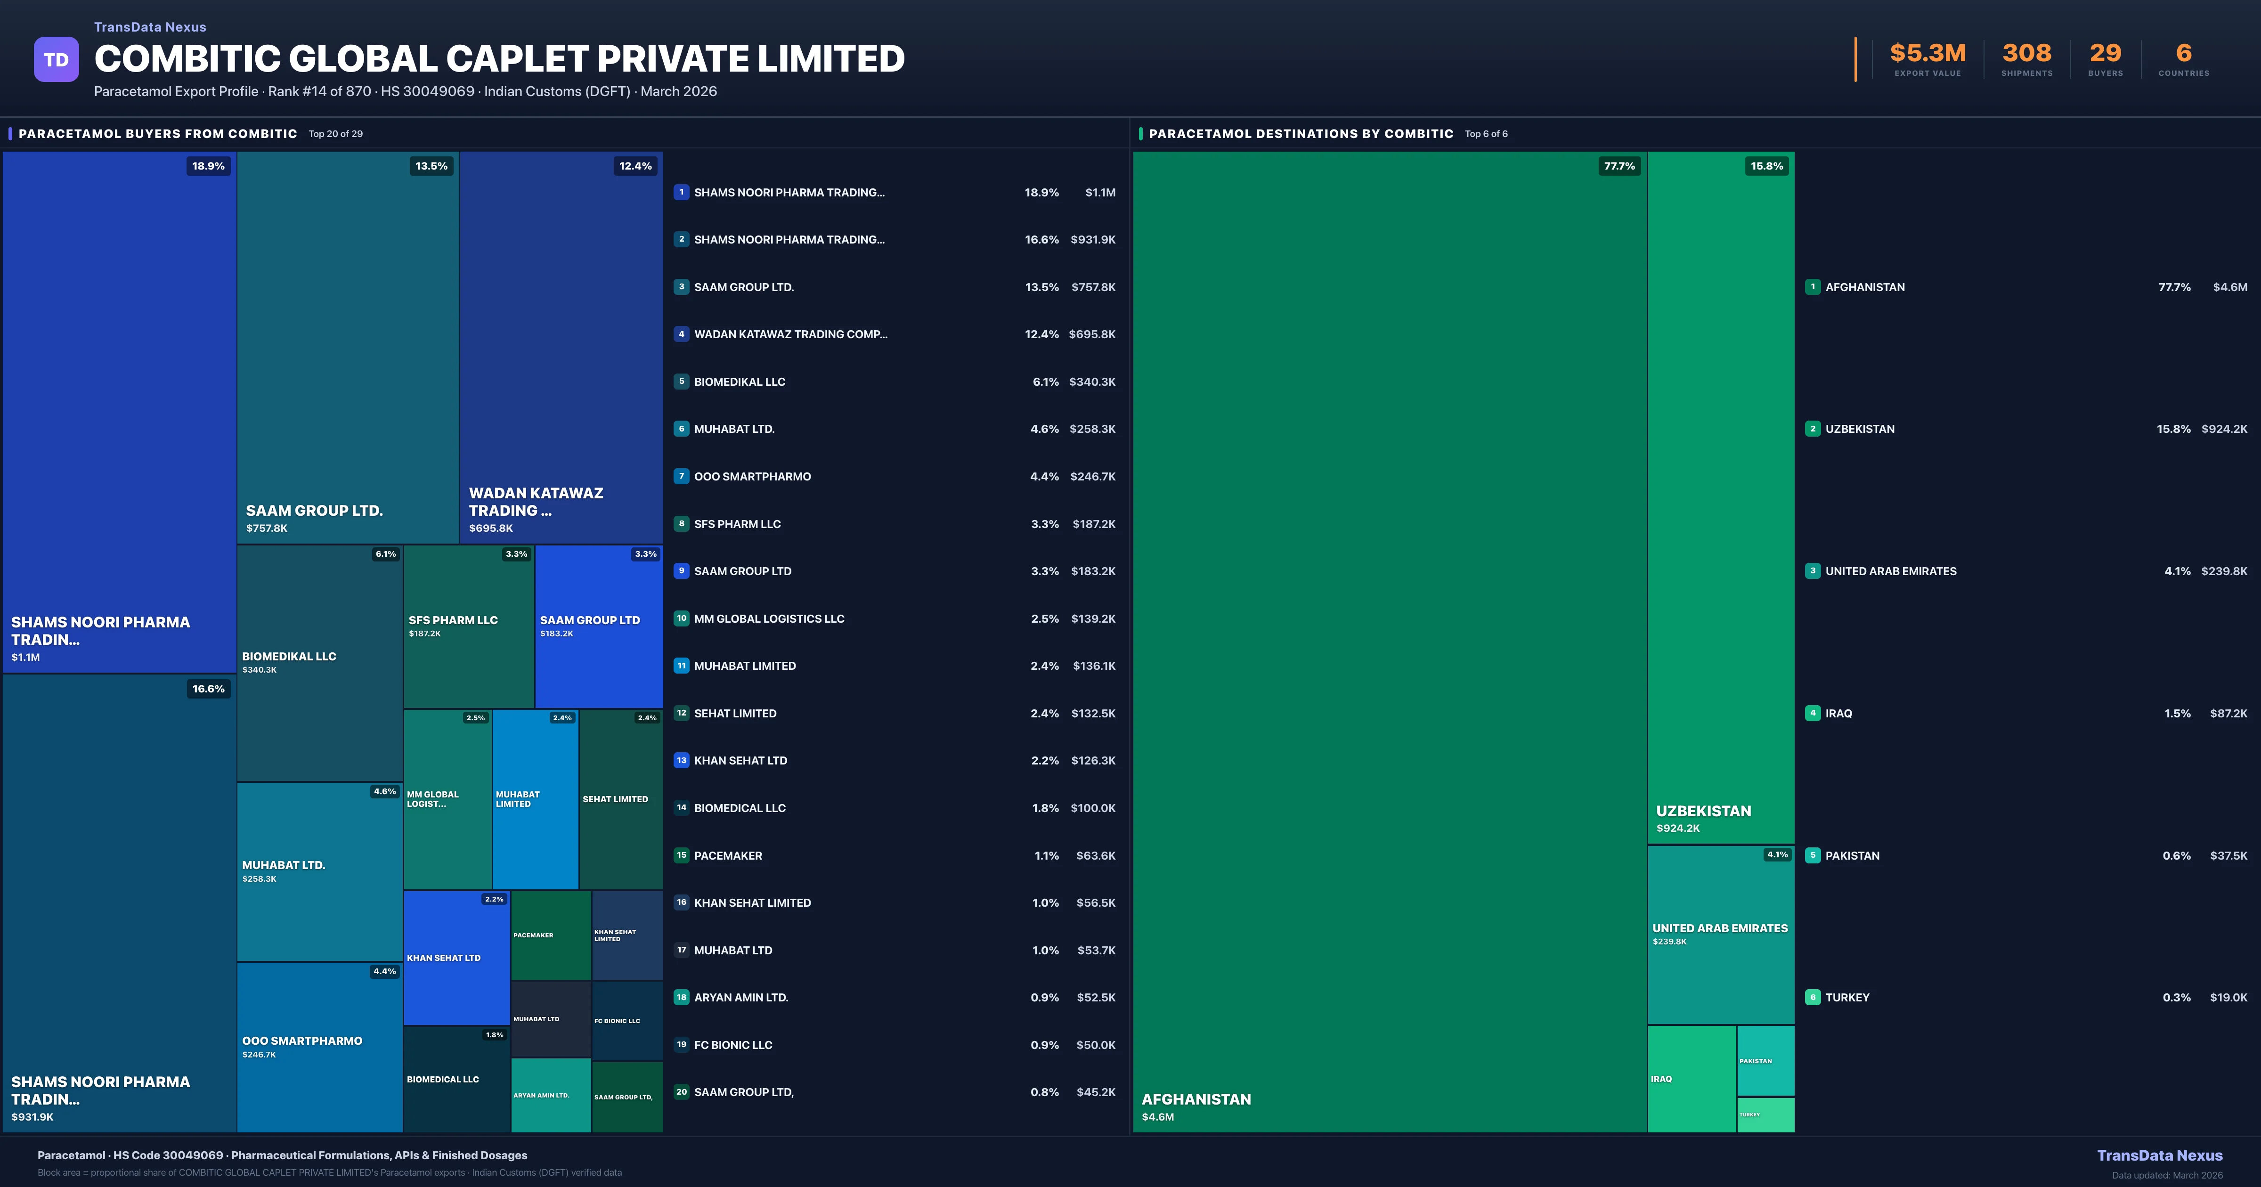Select the rank badge beside SHAMS NOORI PHARMA TRADING

(681, 192)
